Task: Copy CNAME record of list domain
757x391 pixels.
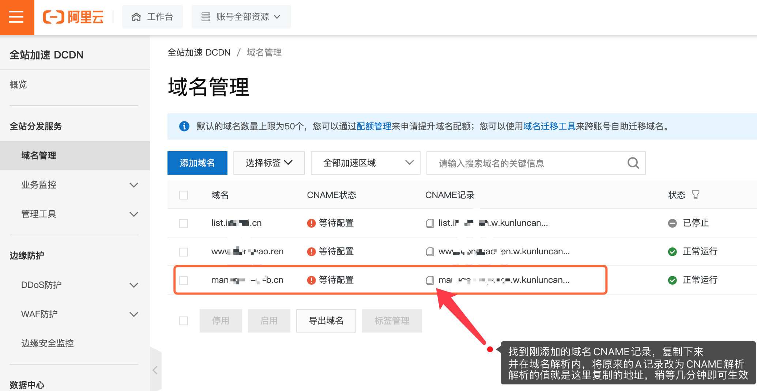Action: pyautogui.click(x=430, y=223)
